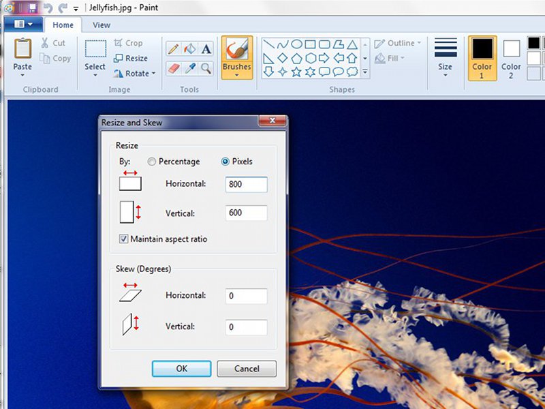The height and width of the screenshot is (409, 545).
Task: Click the Save icon in title bar
Action: point(33,7)
